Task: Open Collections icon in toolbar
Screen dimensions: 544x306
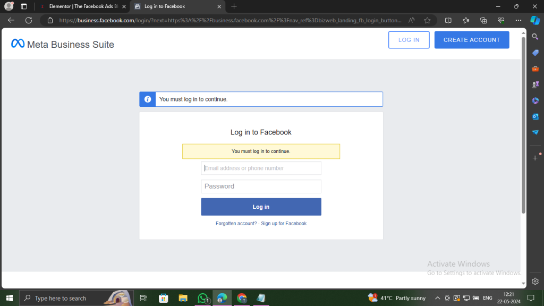Action: point(483,20)
